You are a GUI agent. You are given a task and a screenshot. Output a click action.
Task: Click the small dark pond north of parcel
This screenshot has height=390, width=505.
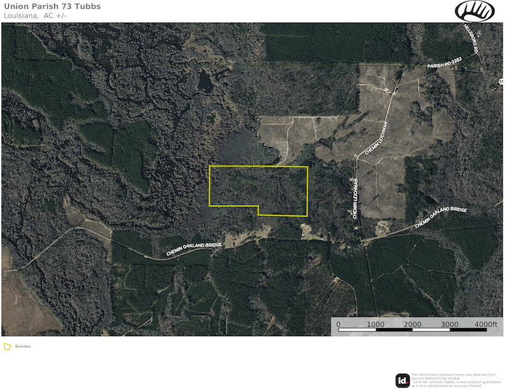205,81
